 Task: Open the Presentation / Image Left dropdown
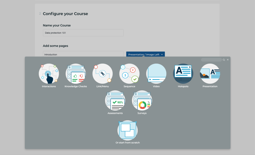click(146, 54)
